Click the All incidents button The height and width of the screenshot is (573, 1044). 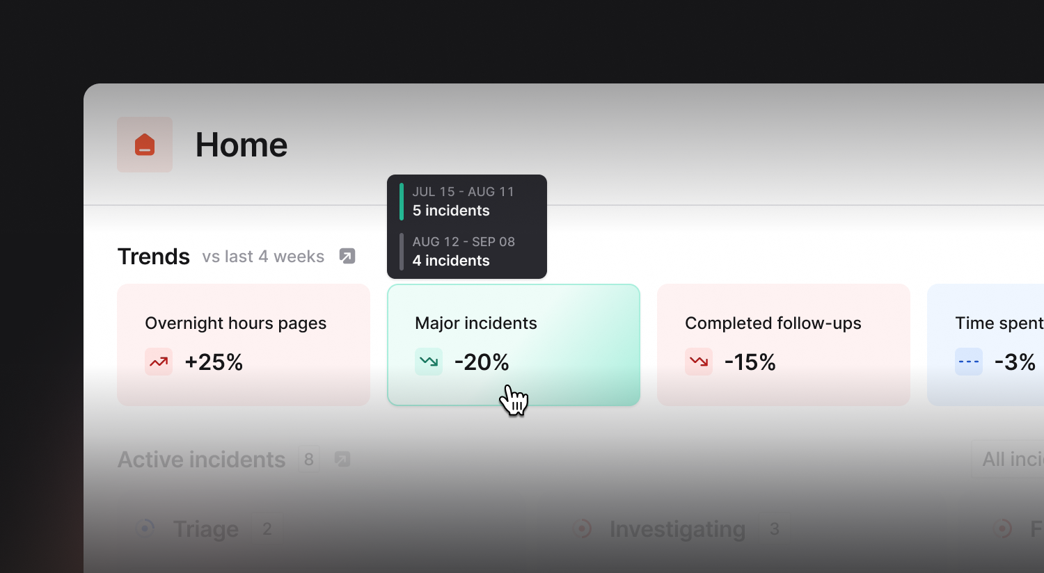(1008, 459)
